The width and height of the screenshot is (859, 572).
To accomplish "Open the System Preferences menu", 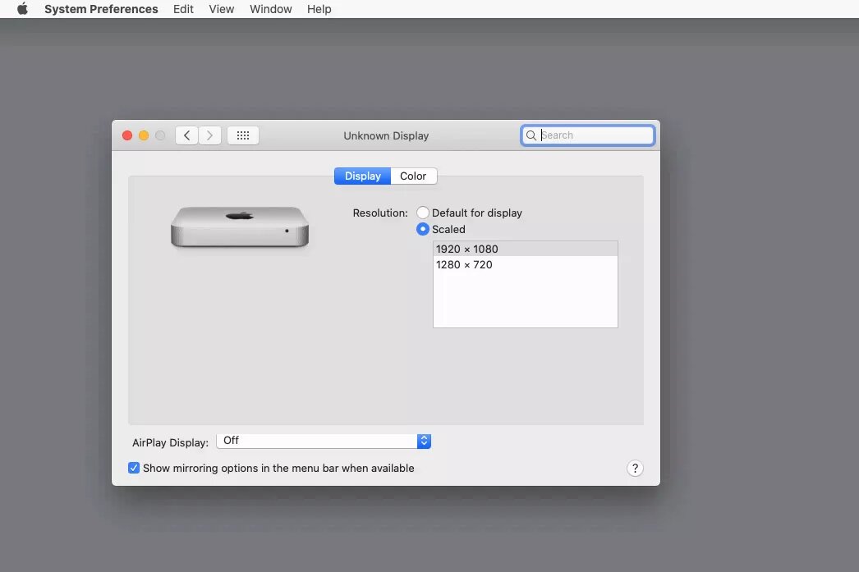I will [101, 9].
